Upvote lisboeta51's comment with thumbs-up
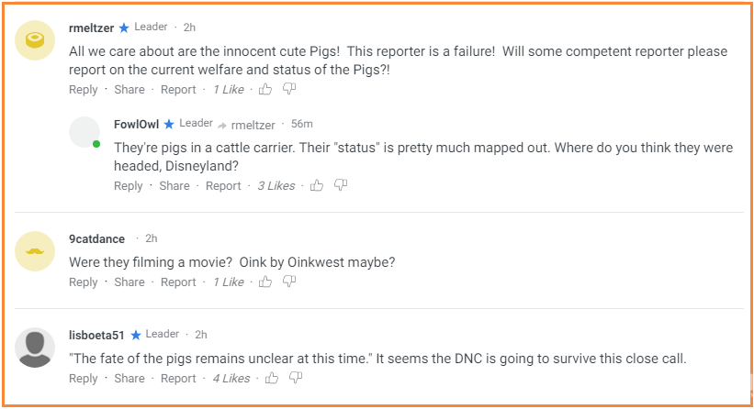This screenshot has width=754, height=409. click(271, 378)
